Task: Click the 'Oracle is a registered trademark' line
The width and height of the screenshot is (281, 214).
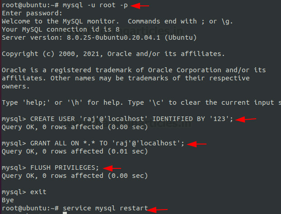Action: pos(134,70)
